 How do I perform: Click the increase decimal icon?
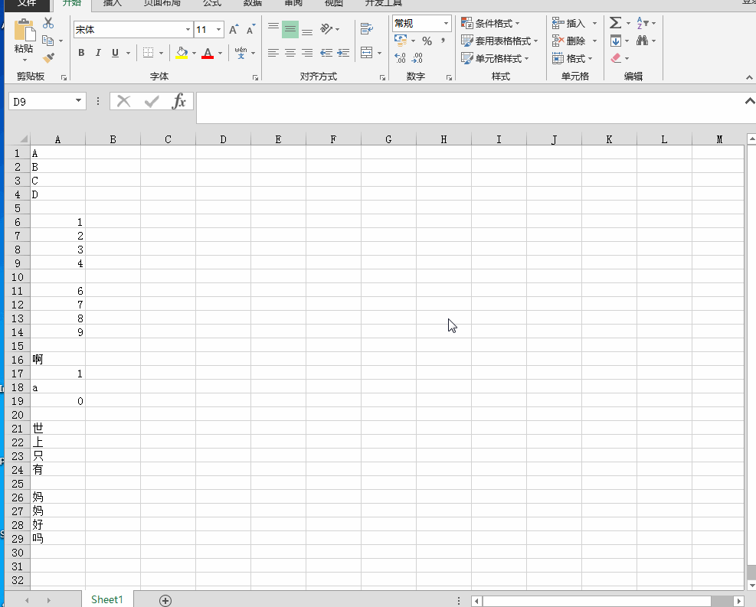[400, 58]
